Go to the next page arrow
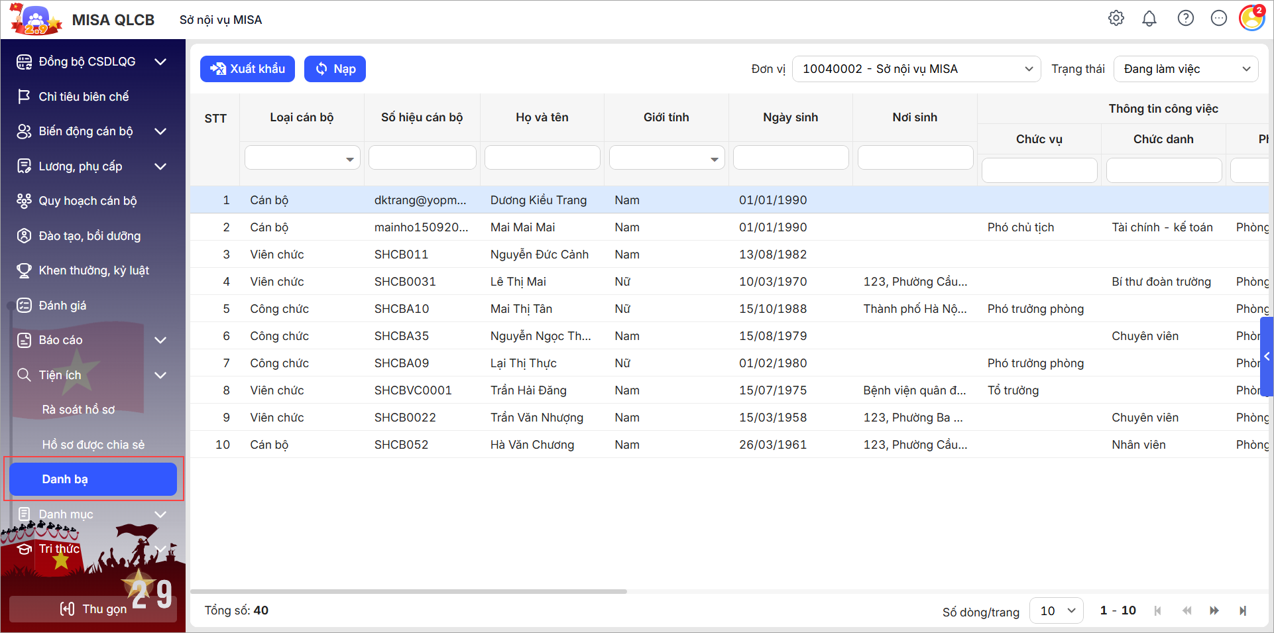 click(1214, 610)
